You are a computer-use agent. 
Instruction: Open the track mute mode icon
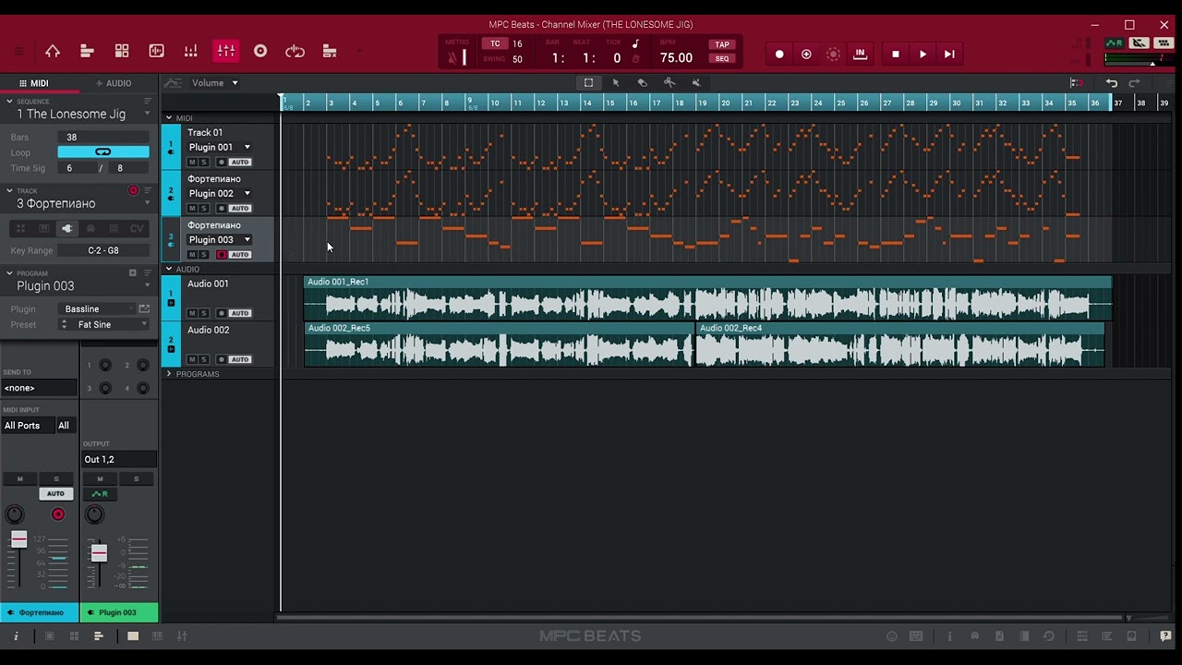click(x=330, y=52)
